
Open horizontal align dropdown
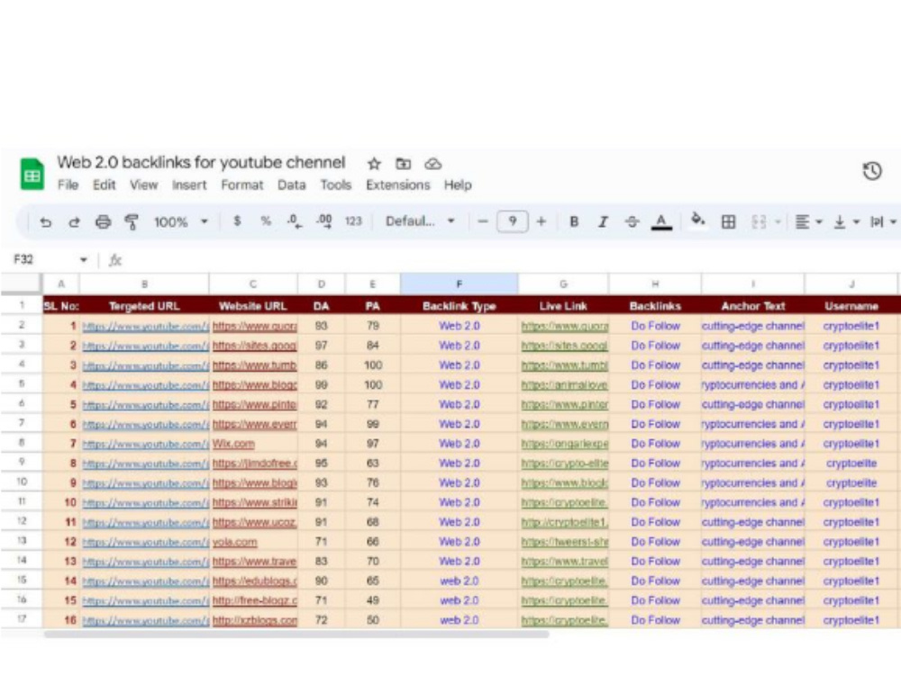(808, 222)
